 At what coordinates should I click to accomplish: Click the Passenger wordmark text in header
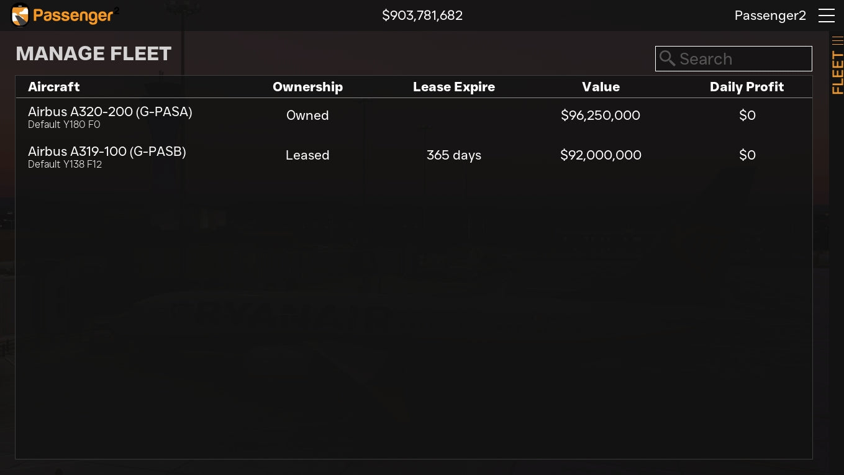tap(73, 16)
